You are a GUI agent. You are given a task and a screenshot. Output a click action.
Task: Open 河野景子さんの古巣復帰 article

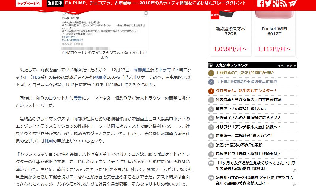(248, 118)
